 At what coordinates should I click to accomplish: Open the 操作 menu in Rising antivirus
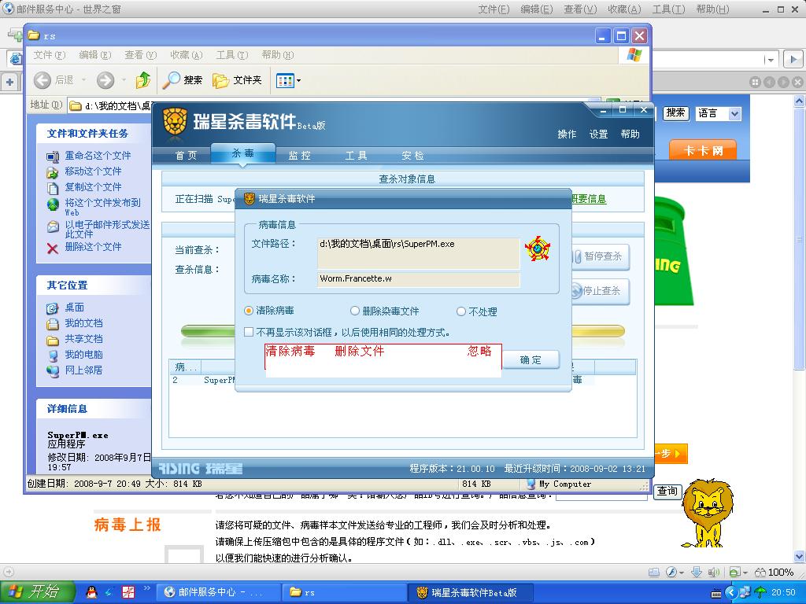click(567, 134)
